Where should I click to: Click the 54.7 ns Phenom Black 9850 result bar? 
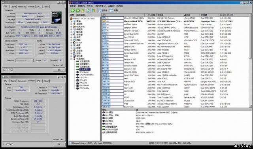coord(113,21)
